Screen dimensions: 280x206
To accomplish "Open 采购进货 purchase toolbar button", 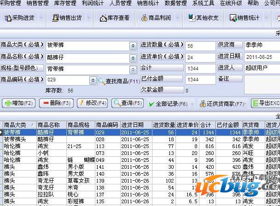I will (20, 19).
